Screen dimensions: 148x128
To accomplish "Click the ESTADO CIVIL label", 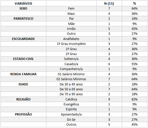I will coord(23,59).
